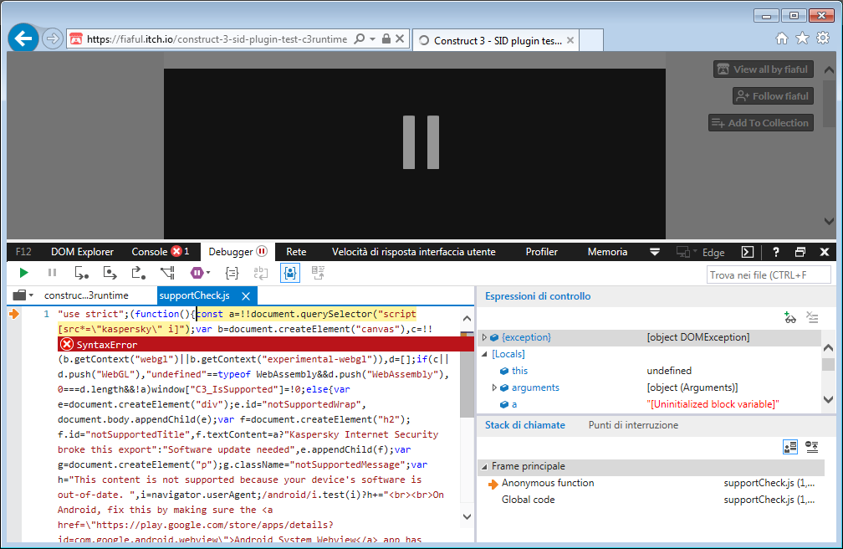Switch to the Rete tab

tap(296, 252)
